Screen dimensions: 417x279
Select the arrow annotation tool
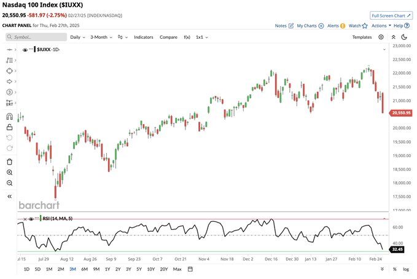point(10,82)
